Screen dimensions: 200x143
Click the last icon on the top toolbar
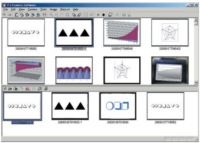click(129, 15)
